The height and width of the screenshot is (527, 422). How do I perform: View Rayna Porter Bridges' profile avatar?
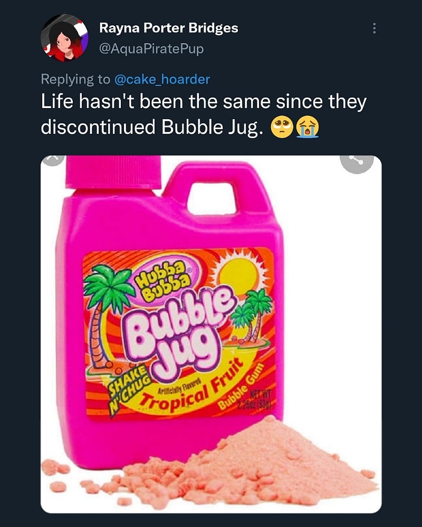(x=64, y=38)
